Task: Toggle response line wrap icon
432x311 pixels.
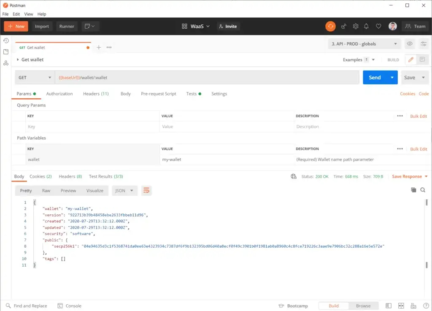Action: coord(146,190)
